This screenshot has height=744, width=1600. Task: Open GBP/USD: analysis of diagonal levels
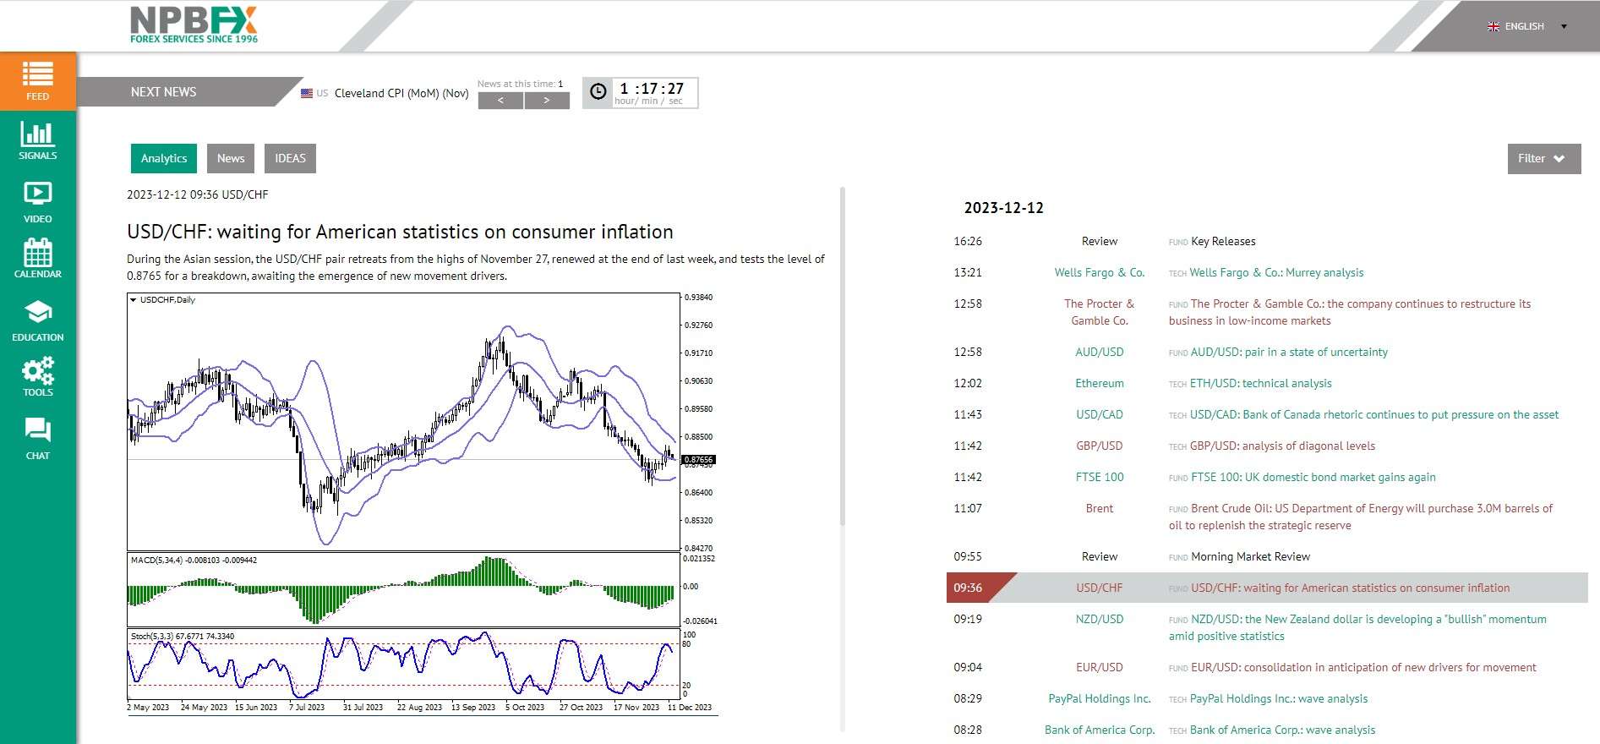click(x=1282, y=446)
